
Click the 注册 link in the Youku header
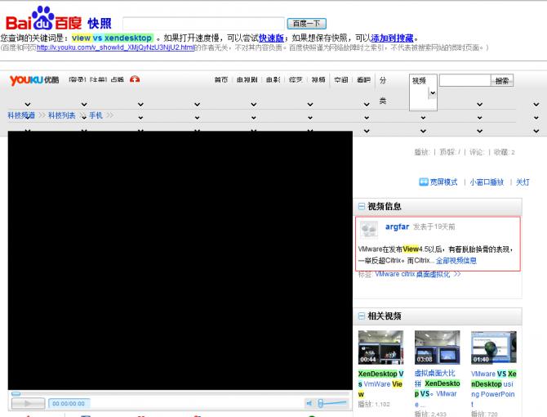point(98,79)
